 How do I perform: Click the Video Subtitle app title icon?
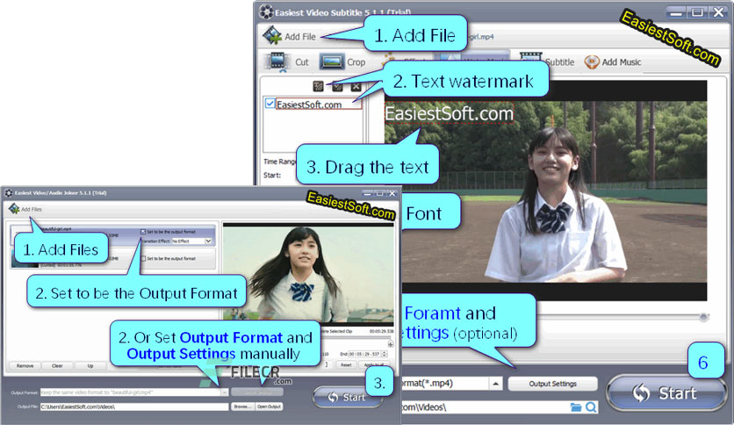266,11
